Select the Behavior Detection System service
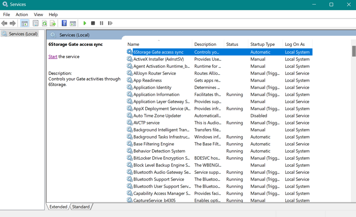 click(219, 151)
